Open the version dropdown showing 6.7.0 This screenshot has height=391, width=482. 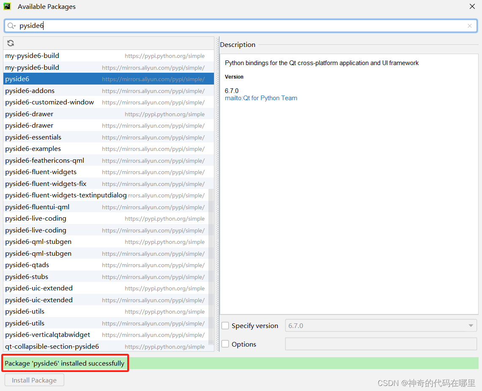[x=471, y=325]
